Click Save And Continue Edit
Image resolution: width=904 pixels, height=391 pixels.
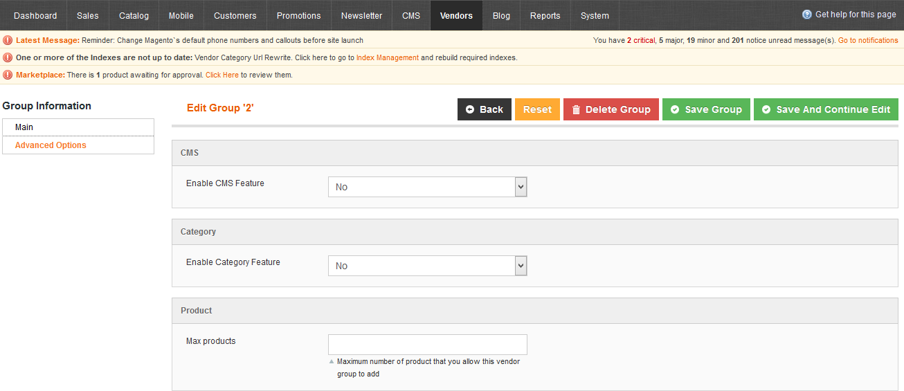826,109
